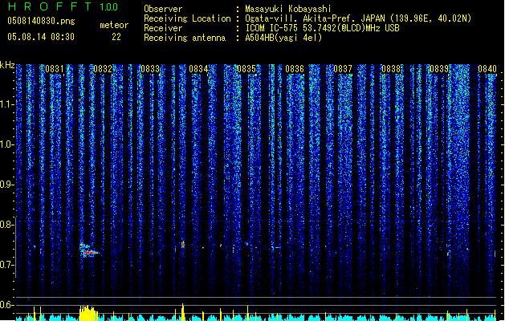Click the 1.1 kHz axis label
Viewport: 505px width, 321px height.
pos(7,104)
